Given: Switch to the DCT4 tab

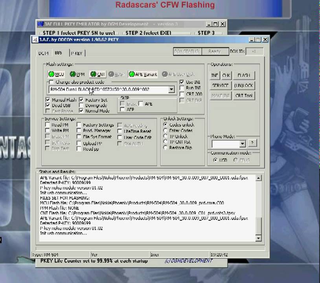Looking at the screenshot, I should 44,53.
